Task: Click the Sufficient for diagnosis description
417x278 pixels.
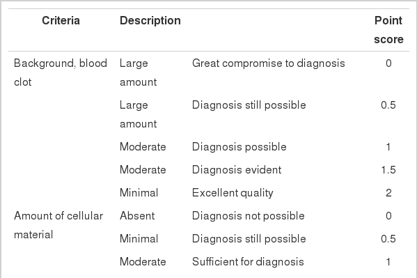Action: click(248, 262)
